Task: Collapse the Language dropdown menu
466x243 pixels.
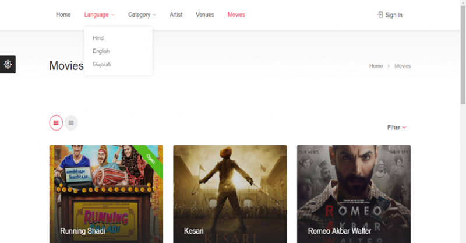Action: 99,15
